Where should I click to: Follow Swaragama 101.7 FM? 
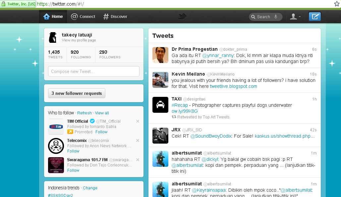tap(73, 170)
